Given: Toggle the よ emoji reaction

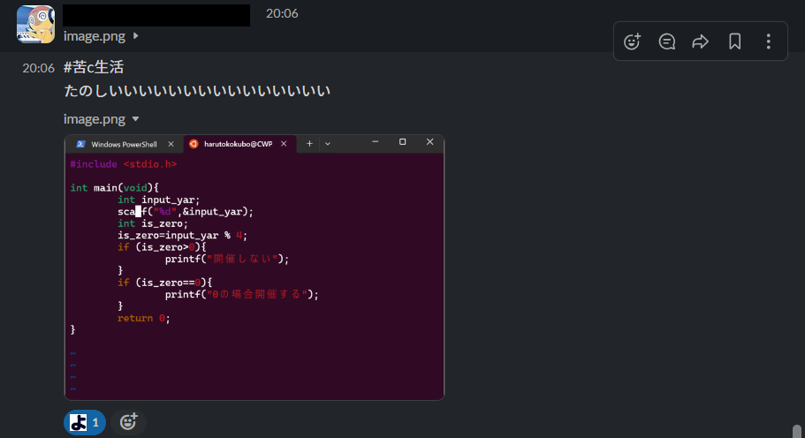Looking at the screenshot, I should pyautogui.click(x=85, y=423).
